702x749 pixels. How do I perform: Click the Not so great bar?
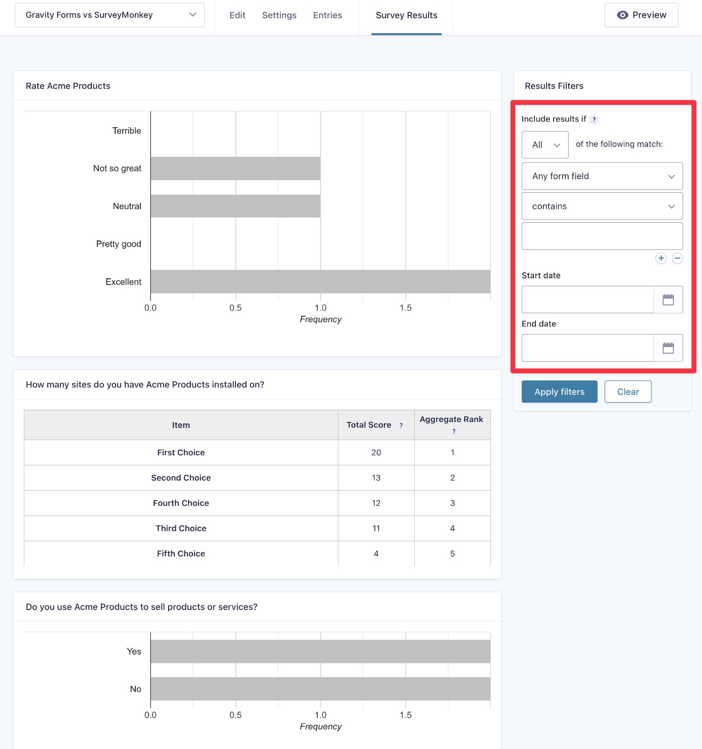[235, 168]
